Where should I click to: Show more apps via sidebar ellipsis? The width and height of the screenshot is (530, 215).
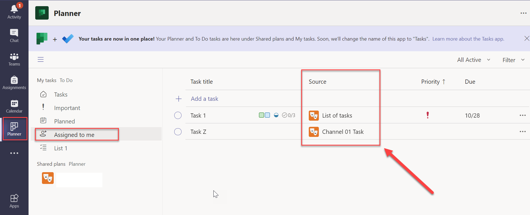(x=14, y=153)
